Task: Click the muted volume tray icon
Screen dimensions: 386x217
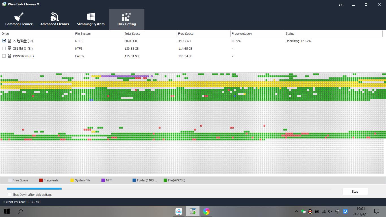Action: click(x=330, y=211)
